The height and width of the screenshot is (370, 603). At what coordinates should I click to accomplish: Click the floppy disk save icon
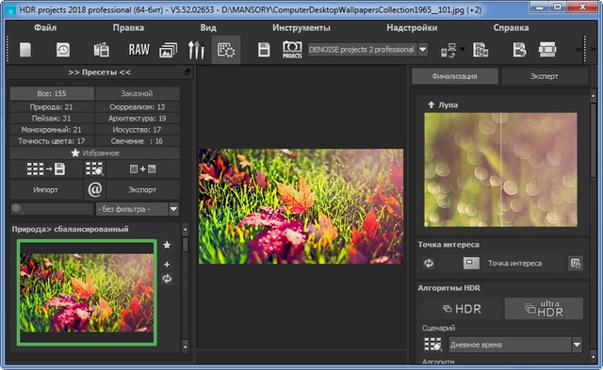(264, 50)
